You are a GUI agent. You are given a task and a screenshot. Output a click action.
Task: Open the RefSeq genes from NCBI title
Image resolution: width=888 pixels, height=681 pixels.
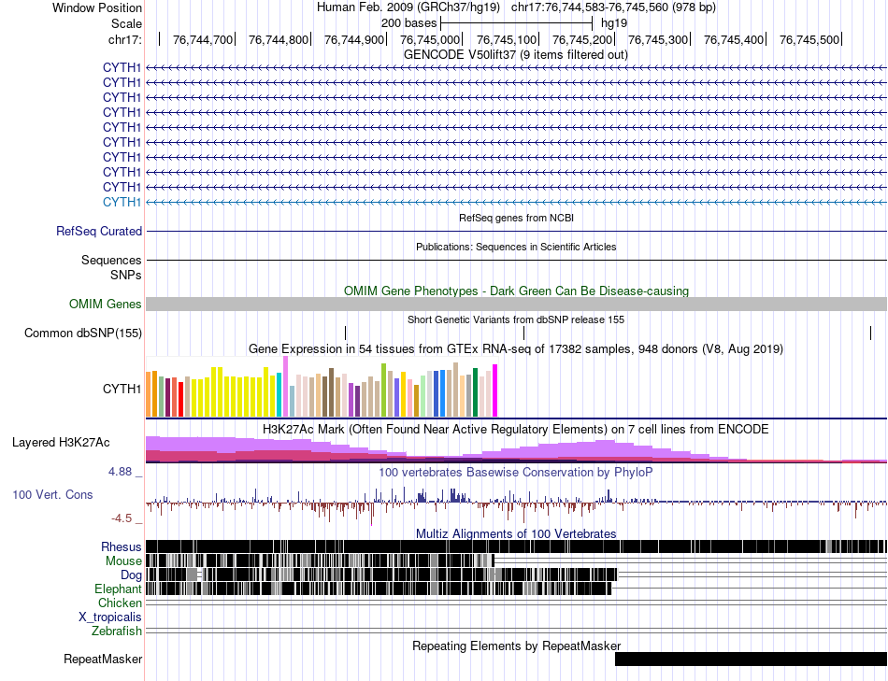pos(516,218)
